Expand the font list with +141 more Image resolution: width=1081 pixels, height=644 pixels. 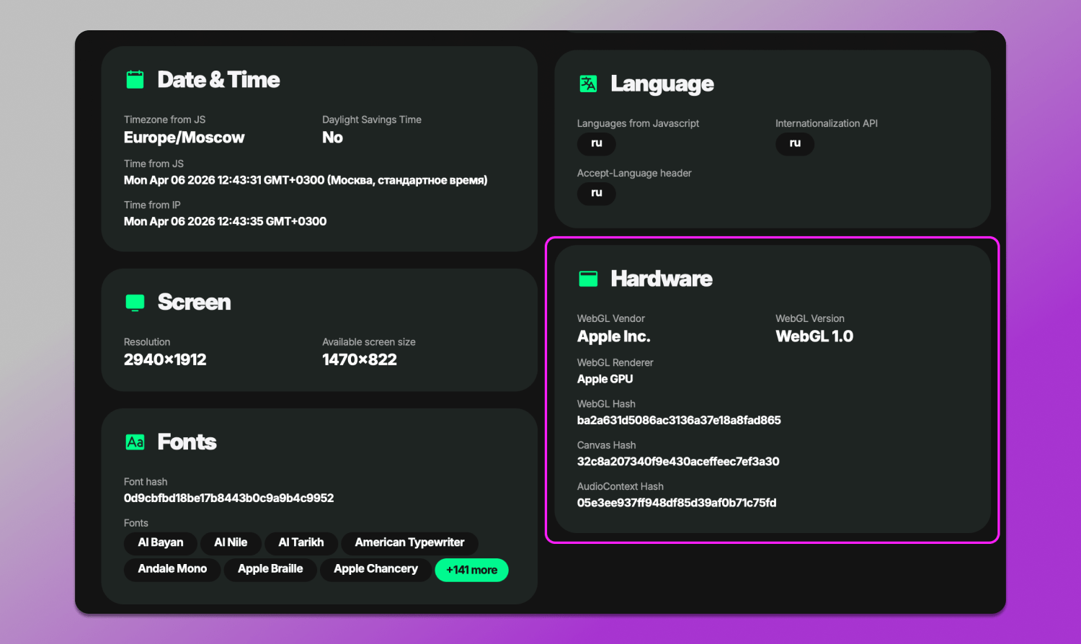pos(471,570)
